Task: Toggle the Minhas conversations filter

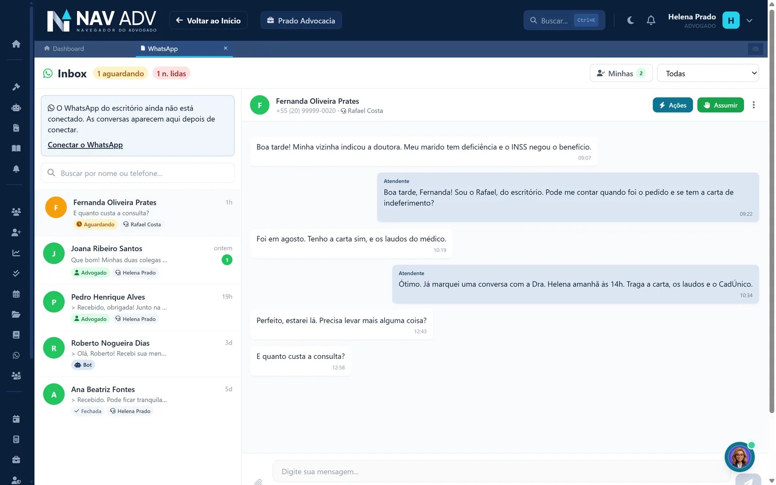Action: 621,73
